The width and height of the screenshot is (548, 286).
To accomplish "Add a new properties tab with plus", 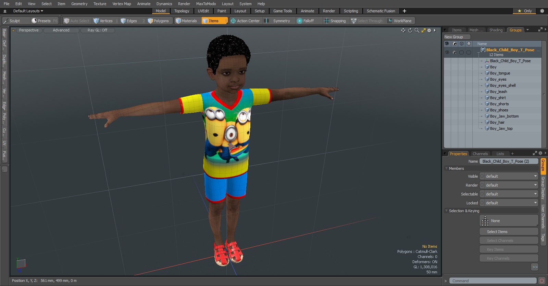I will click(x=512, y=154).
